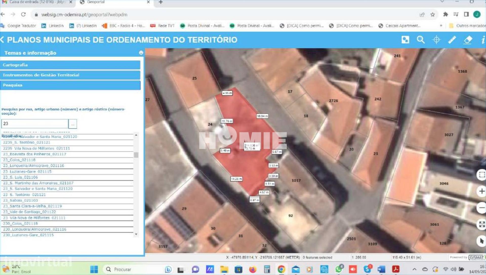The width and height of the screenshot is (486, 275).
Task: Zoom out with the minus map button
Action: coord(481,208)
